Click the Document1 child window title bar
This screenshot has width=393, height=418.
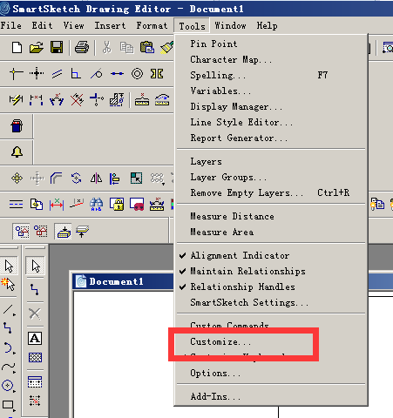tap(123, 281)
